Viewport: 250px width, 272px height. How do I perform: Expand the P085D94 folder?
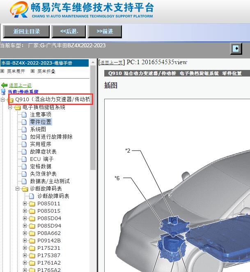coord(25,226)
